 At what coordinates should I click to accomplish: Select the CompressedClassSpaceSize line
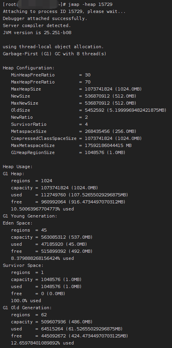[76, 138]
